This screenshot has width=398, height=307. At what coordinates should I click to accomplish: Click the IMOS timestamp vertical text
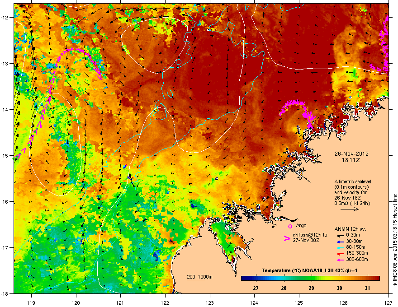(395, 240)
